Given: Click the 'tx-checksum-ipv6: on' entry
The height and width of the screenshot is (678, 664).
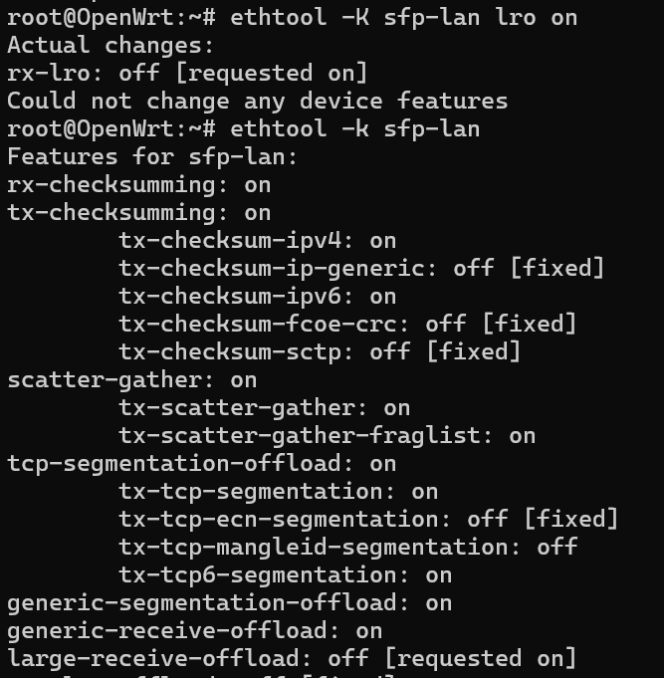Looking at the screenshot, I should (x=257, y=296).
